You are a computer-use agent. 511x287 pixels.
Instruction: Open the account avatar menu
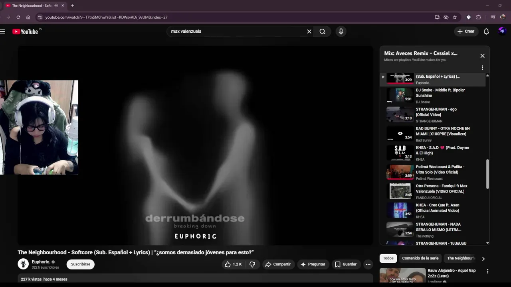502,31
